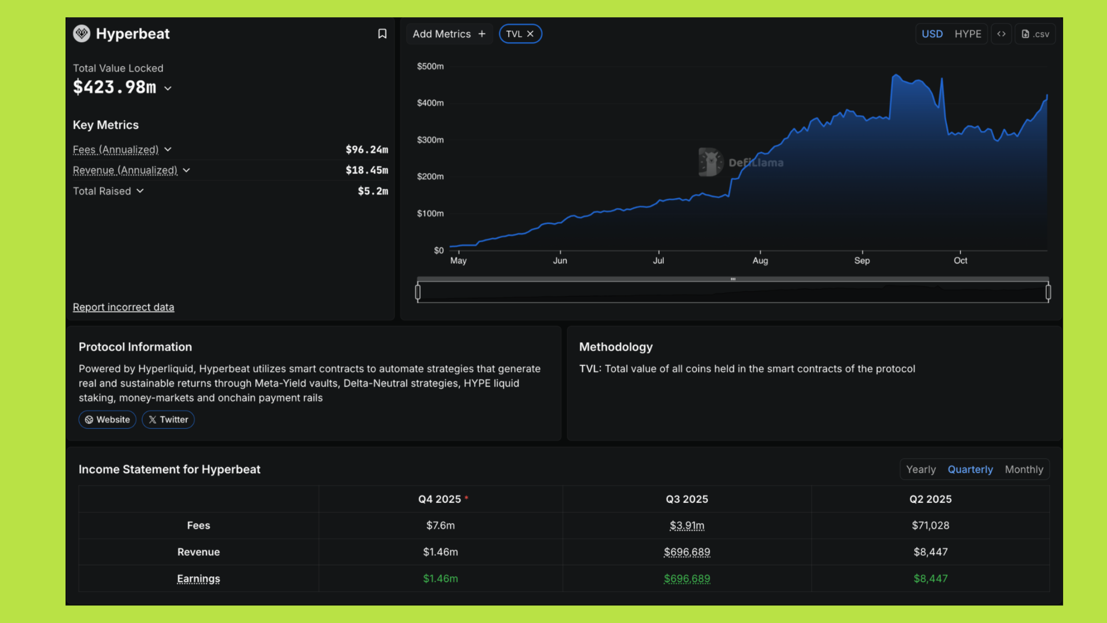Viewport: 1107px width, 623px height.
Task: Open Report incorrect data link
Action: click(123, 307)
